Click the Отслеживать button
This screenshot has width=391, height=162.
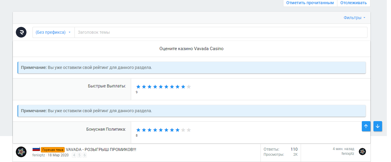[x=353, y=3]
